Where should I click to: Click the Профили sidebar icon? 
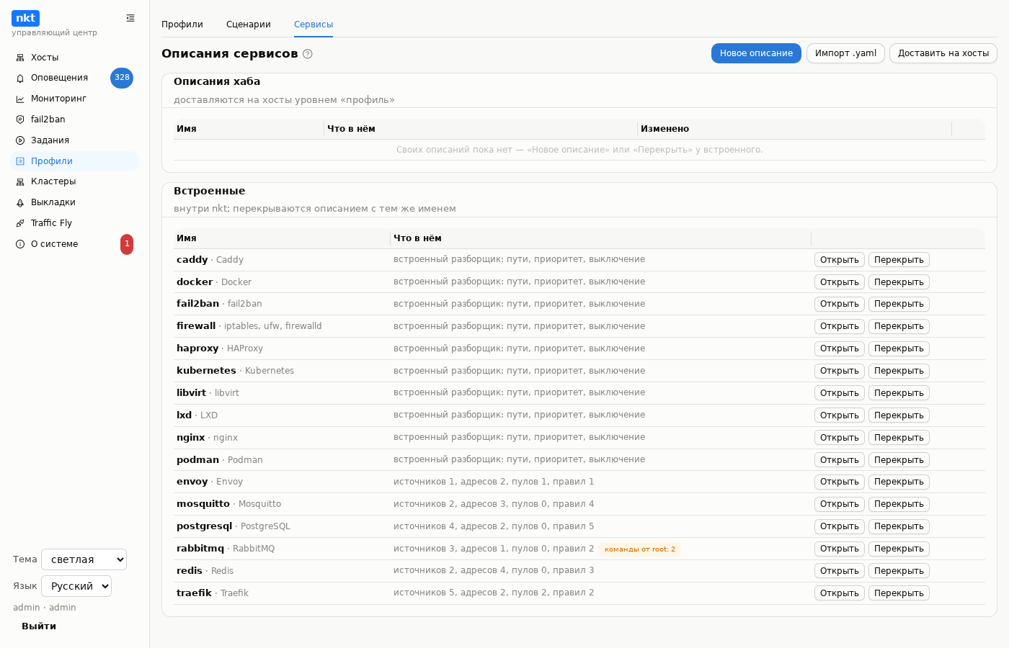pos(20,161)
